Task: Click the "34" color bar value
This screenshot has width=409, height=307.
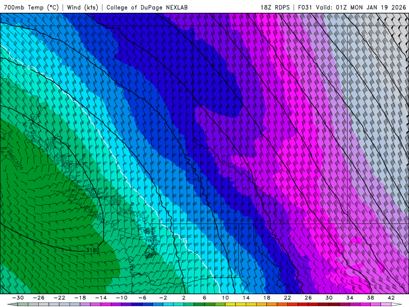Action: [x=350, y=298]
